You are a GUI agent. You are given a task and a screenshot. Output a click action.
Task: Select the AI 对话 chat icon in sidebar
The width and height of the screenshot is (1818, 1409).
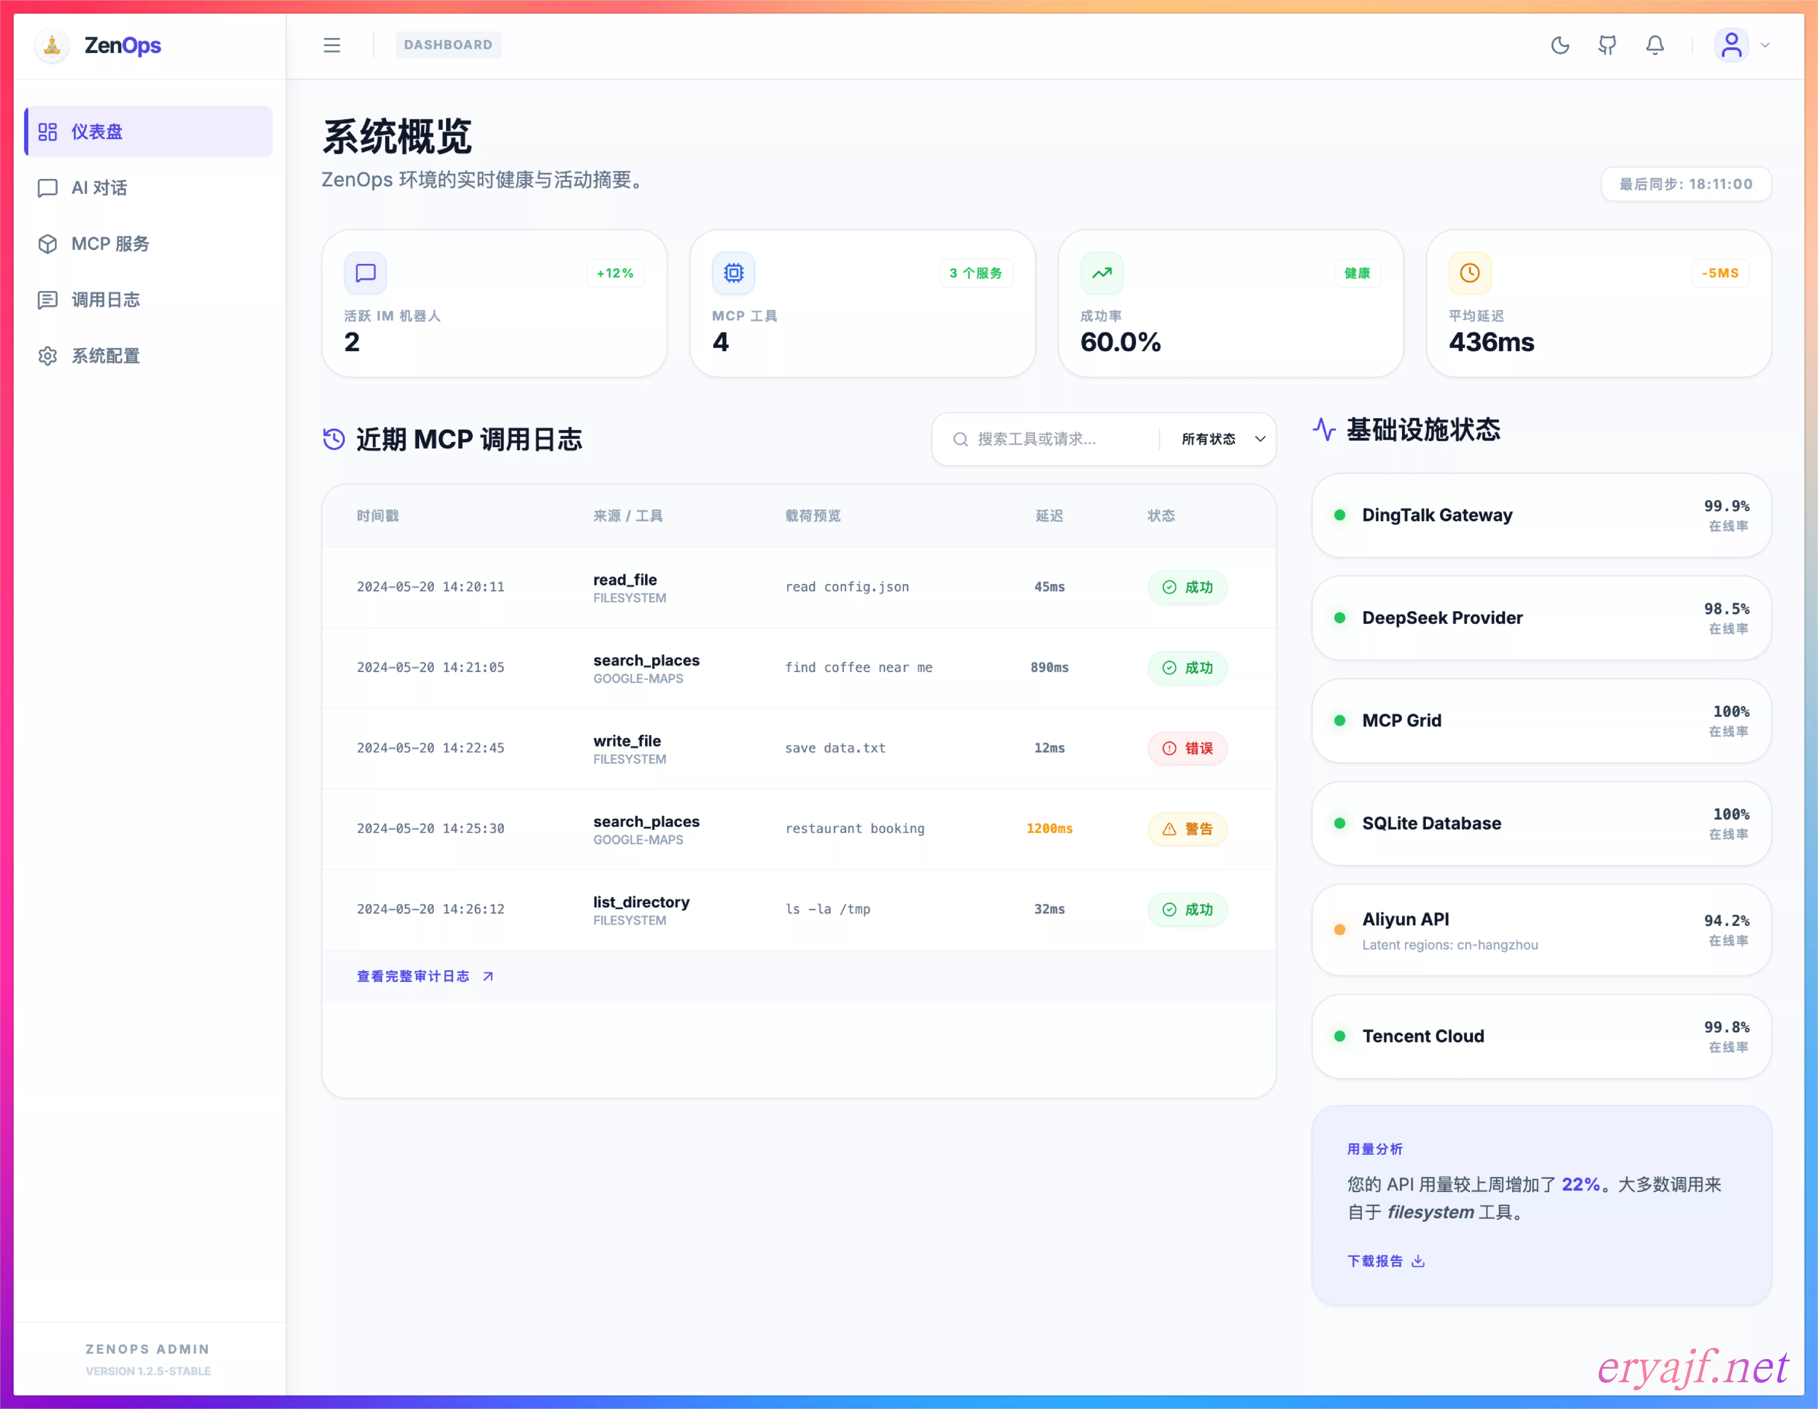[47, 187]
